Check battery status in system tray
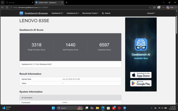 [x=166, y=108]
